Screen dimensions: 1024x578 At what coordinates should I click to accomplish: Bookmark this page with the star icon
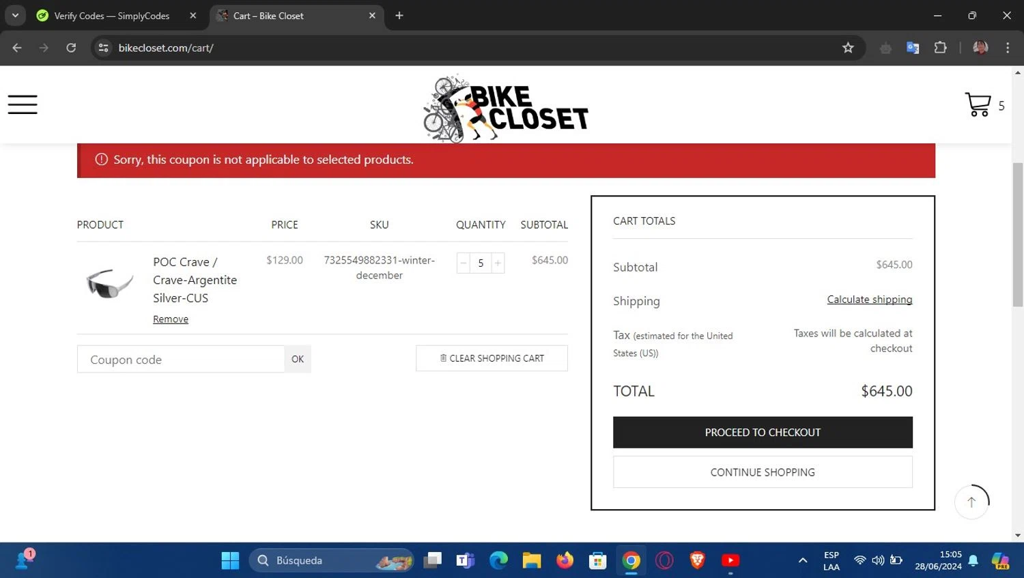(x=848, y=48)
